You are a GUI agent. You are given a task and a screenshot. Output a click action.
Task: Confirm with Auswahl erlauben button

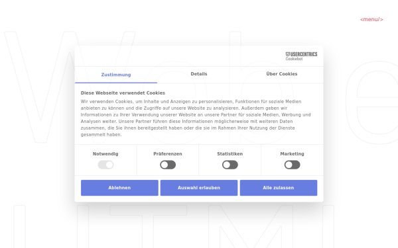point(199,188)
